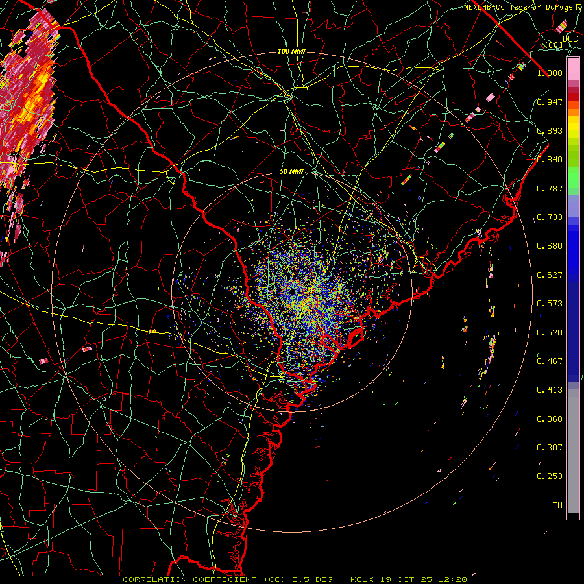The width and height of the screenshot is (584, 584).
Task: Pick the yellow segment of the color bar
Action: pyautogui.click(x=573, y=127)
